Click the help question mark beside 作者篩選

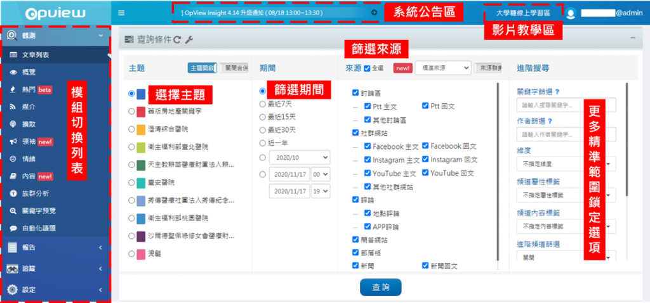pos(550,121)
